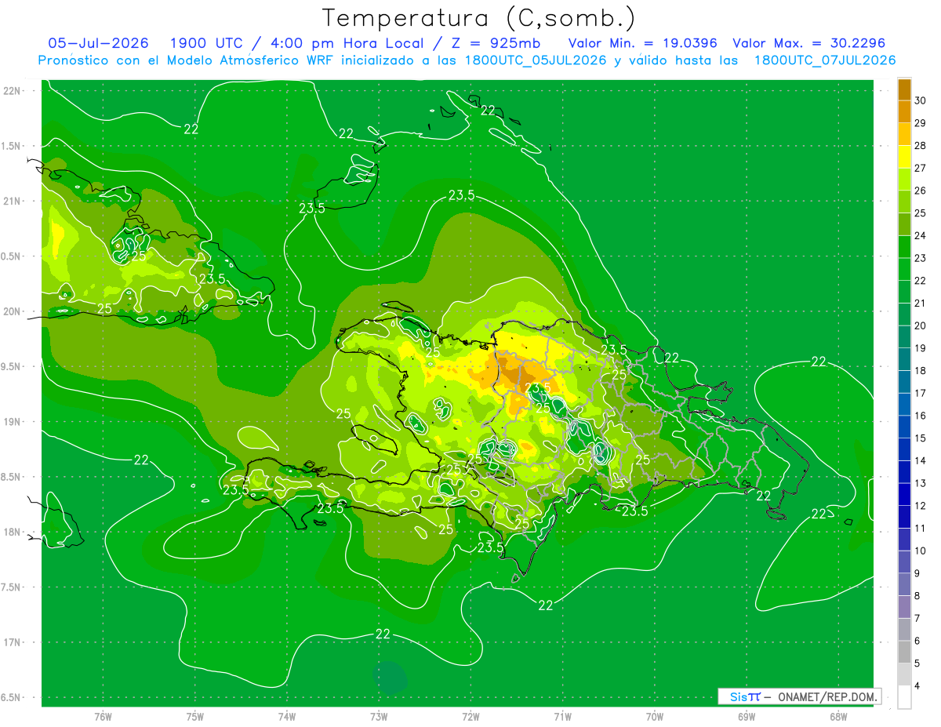Click the legend value "30" on the color bar
Image resolution: width=941 pixels, height=727 pixels.
click(921, 100)
